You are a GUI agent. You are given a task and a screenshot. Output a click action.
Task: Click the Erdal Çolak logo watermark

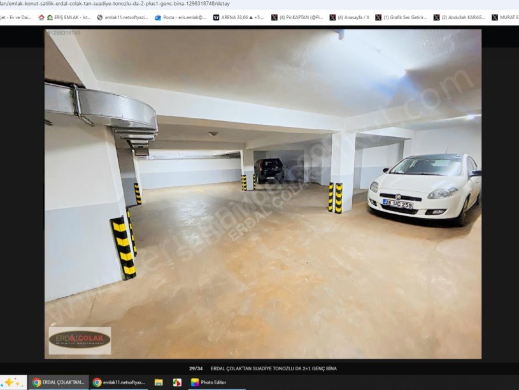(80, 340)
